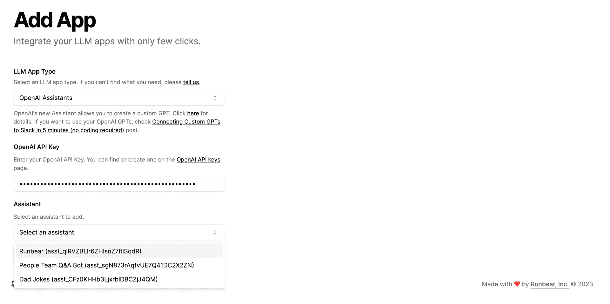Click the "LLM App Type" field label

[x=35, y=71]
